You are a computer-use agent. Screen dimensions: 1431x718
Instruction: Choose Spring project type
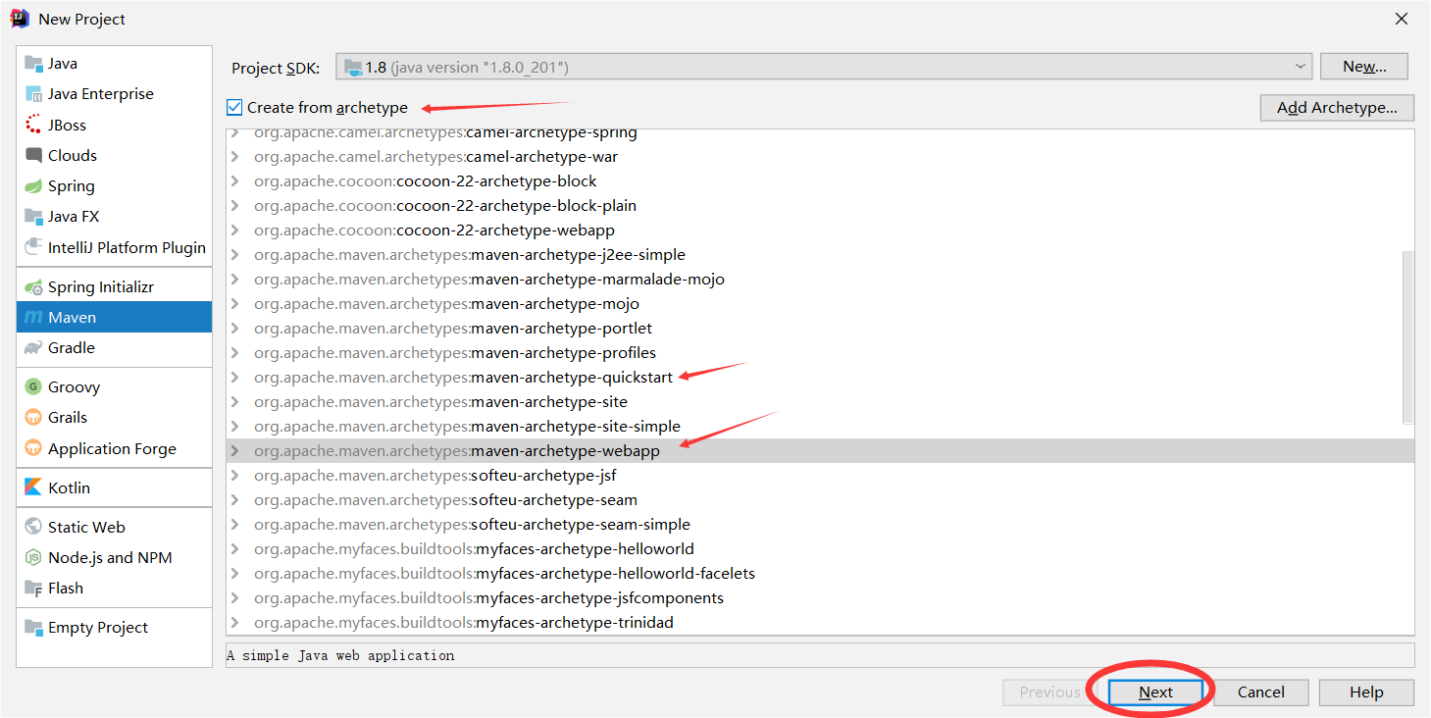tap(114, 186)
